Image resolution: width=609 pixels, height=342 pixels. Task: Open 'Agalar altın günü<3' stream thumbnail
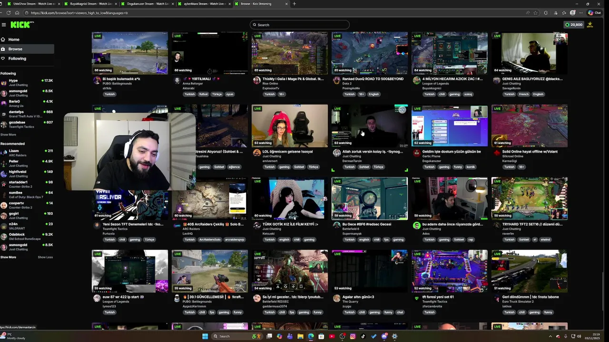point(370,271)
